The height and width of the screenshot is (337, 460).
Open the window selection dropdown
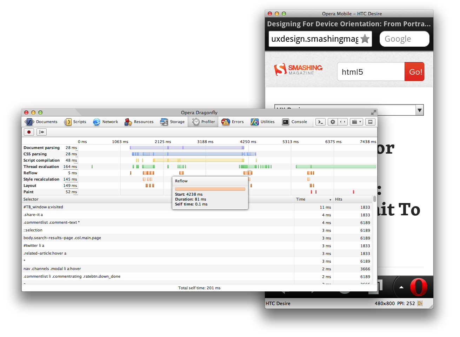tap(356, 122)
